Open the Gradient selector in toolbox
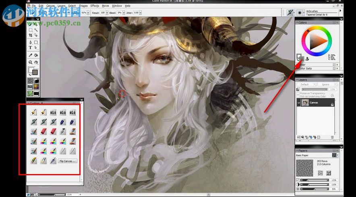The height and width of the screenshot is (197, 356). [x=36, y=81]
